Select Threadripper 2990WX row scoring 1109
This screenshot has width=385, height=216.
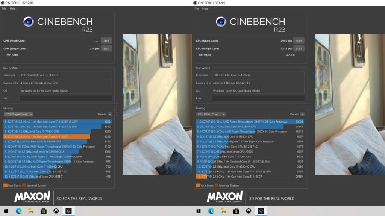point(58,147)
